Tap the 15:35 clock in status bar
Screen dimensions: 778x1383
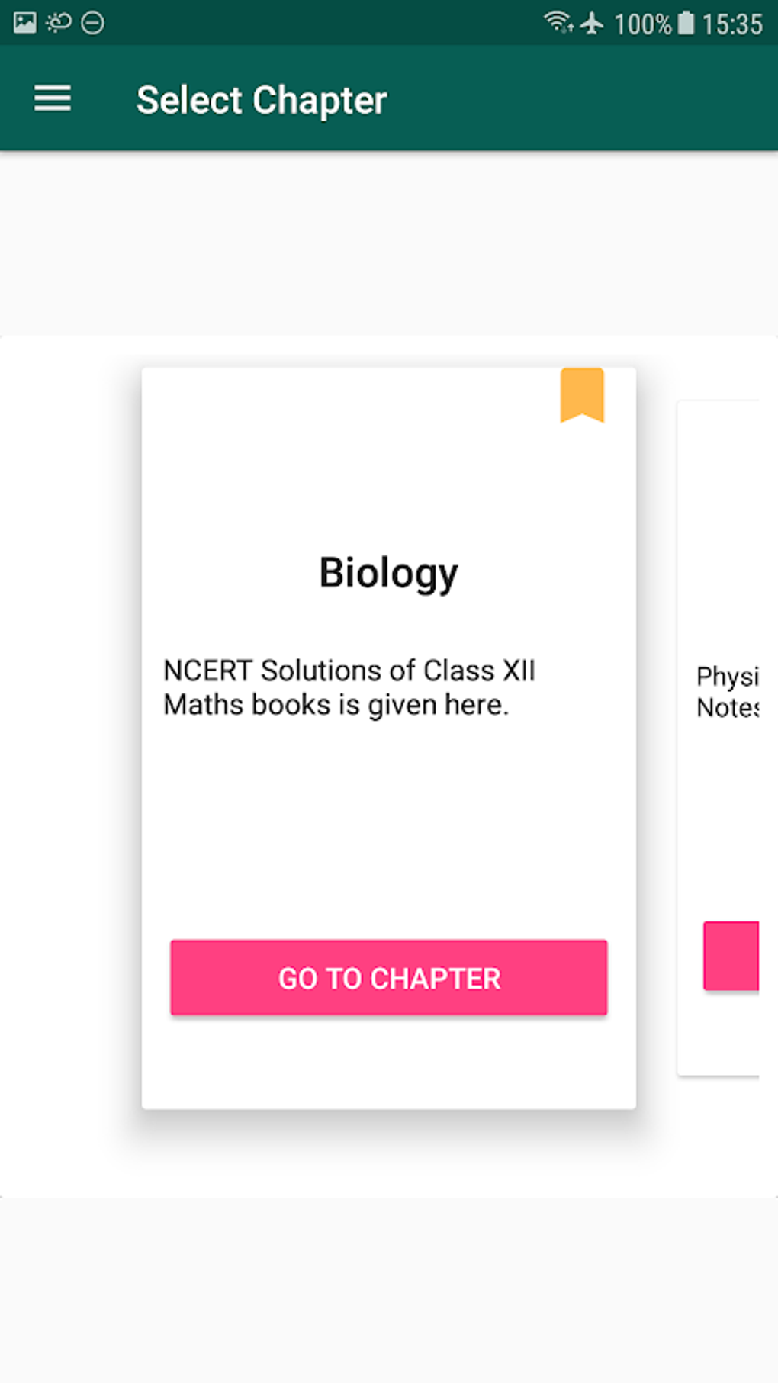731,24
